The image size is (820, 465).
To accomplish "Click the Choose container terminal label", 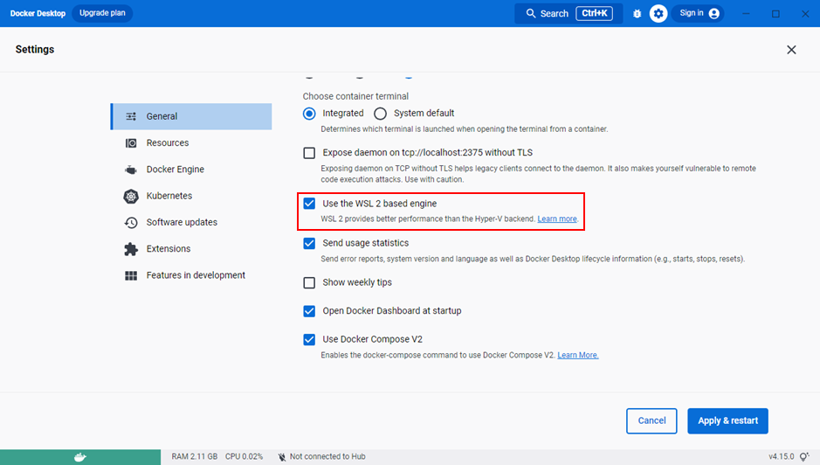I will (355, 96).
